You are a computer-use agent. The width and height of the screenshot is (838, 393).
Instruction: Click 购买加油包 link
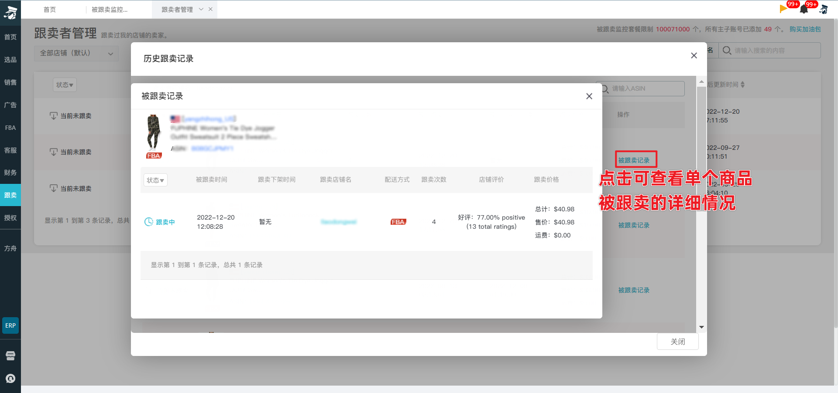[x=805, y=29]
